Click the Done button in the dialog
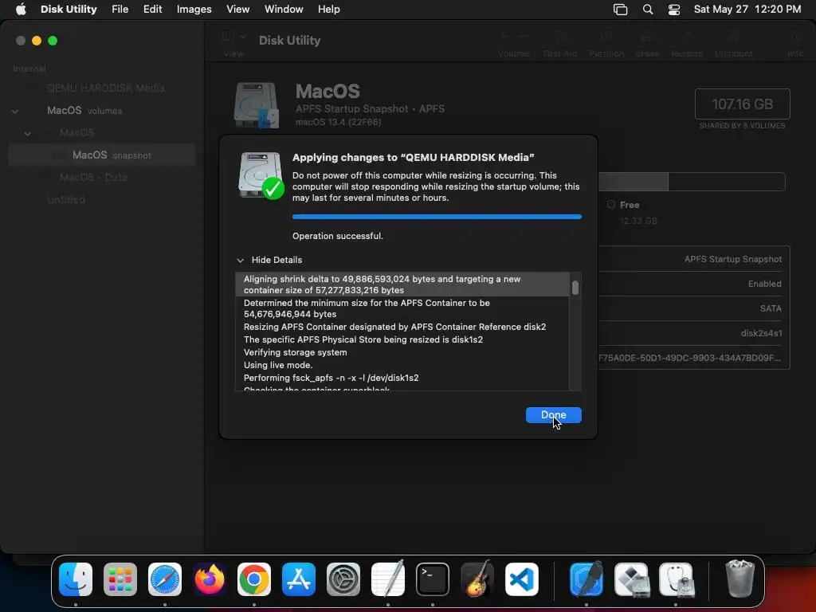 tap(553, 414)
